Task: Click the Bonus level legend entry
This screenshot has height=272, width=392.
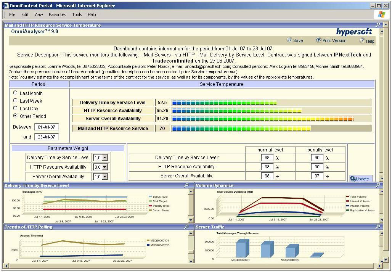Action: [x=158, y=196]
